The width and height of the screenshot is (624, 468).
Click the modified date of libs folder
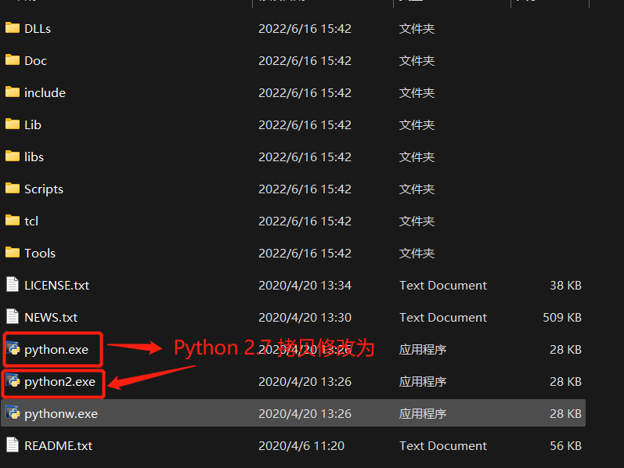pos(305,157)
